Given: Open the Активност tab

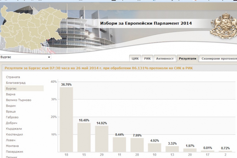Looking at the screenshot, I should (165, 58).
